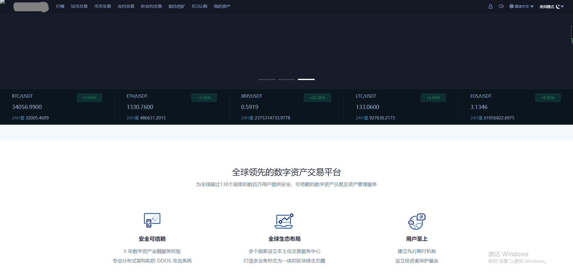Go to 我的资产

pyautogui.click(x=222, y=6)
